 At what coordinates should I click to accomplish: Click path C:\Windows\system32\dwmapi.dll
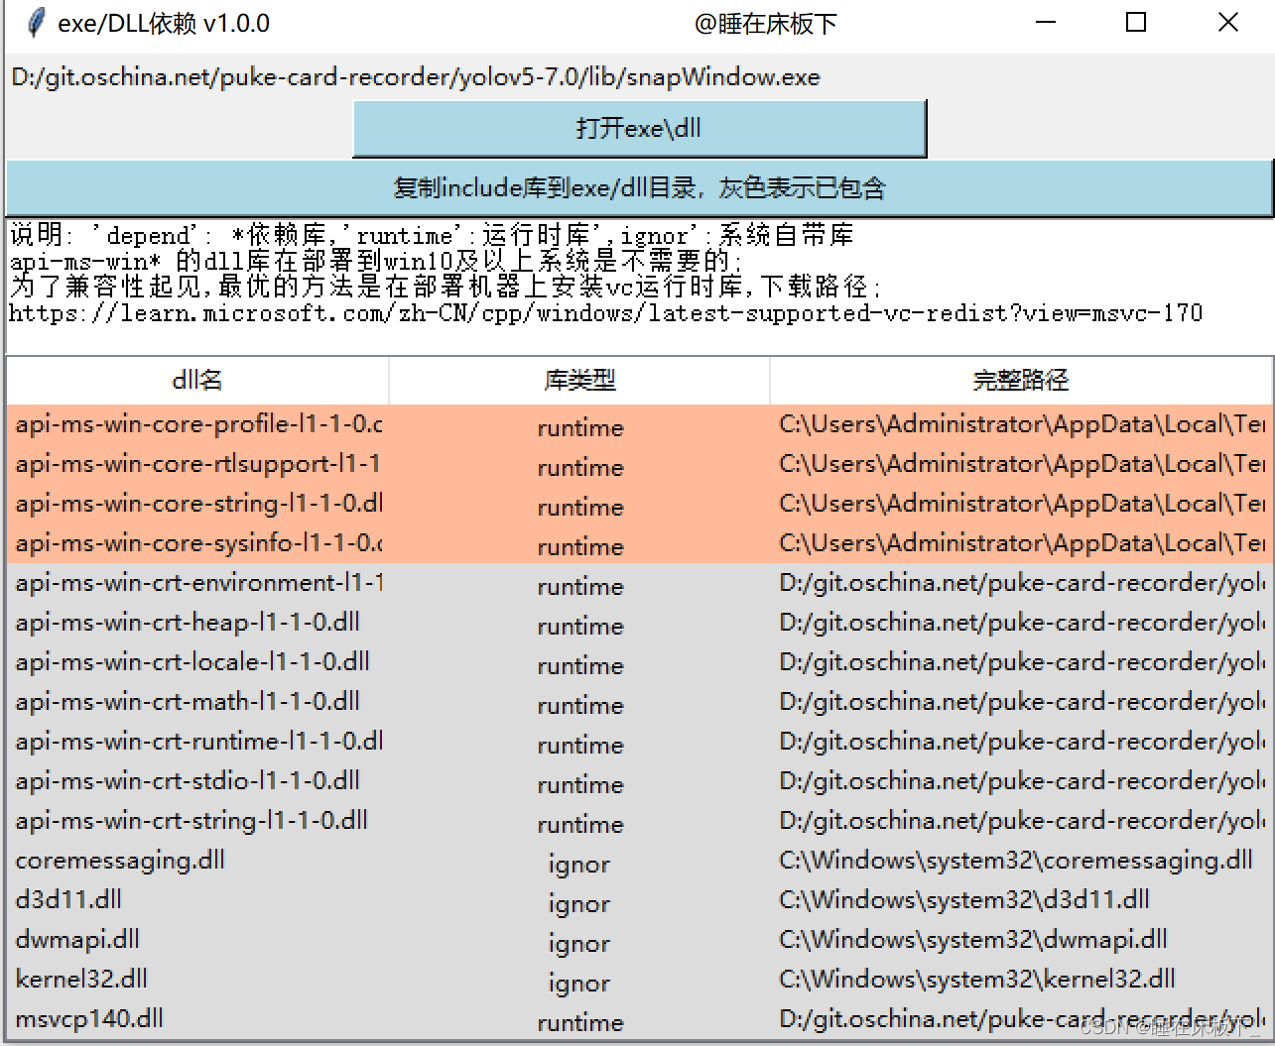973,940
